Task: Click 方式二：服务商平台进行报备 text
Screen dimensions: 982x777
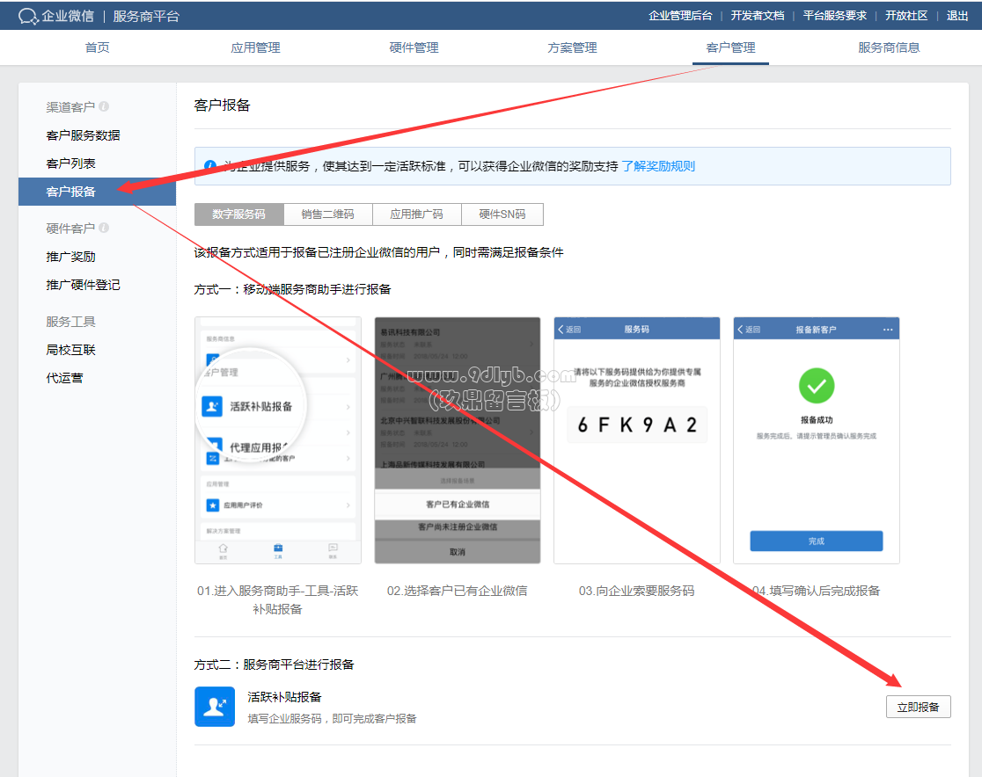Action: (274, 664)
